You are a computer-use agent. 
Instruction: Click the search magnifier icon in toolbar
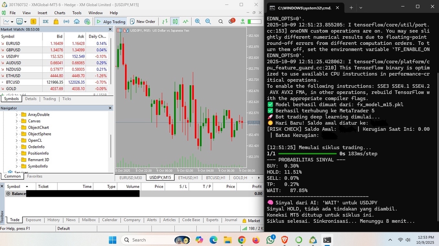(x=220, y=21)
